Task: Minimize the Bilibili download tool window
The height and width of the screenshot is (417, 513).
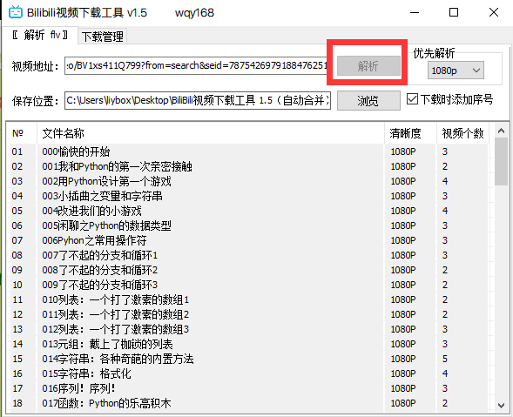Action: click(x=415, y=12)
